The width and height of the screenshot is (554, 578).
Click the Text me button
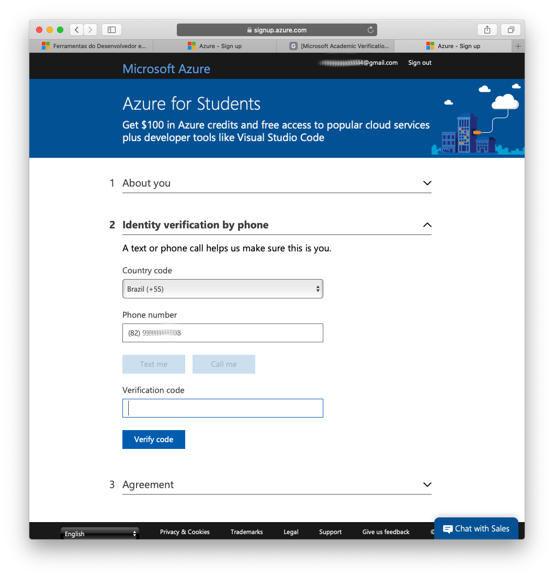tap(154, 364)
